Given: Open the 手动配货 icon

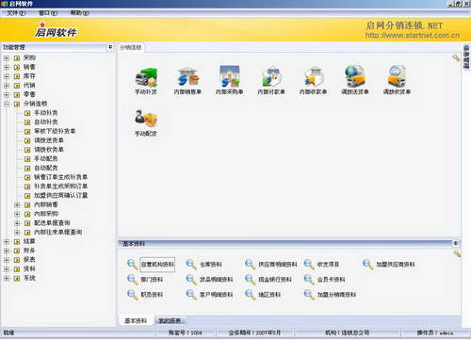Looking at the screenshot, I should (146, 119).
